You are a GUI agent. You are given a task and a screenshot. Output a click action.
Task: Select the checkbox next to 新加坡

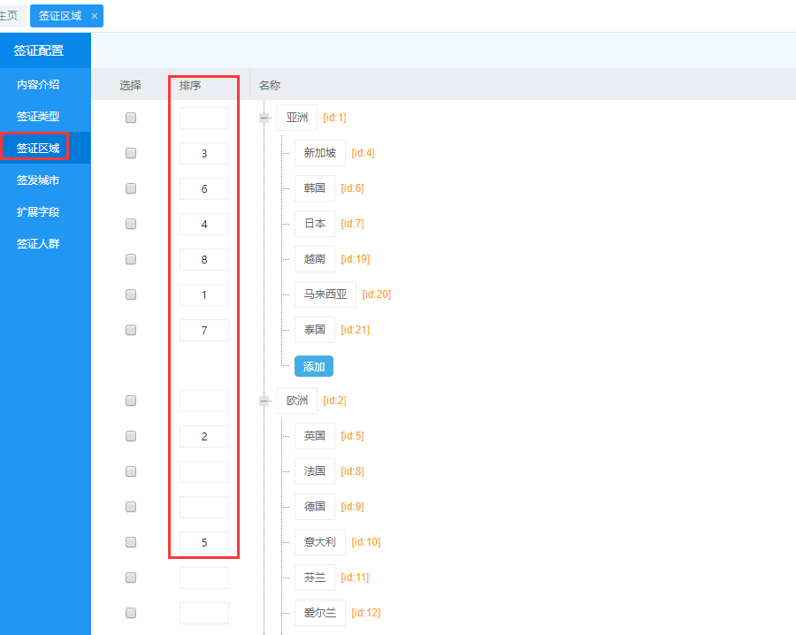pyautogui.click(x=131, y=153)
